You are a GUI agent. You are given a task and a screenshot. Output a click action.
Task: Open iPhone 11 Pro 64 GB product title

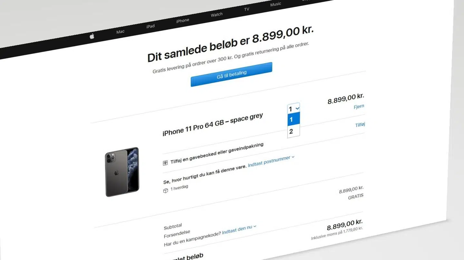tap(213, 125)
